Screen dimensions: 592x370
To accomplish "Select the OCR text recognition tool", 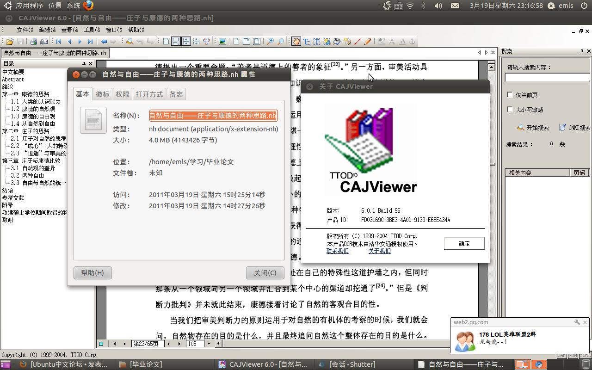I will click(337, 42).
